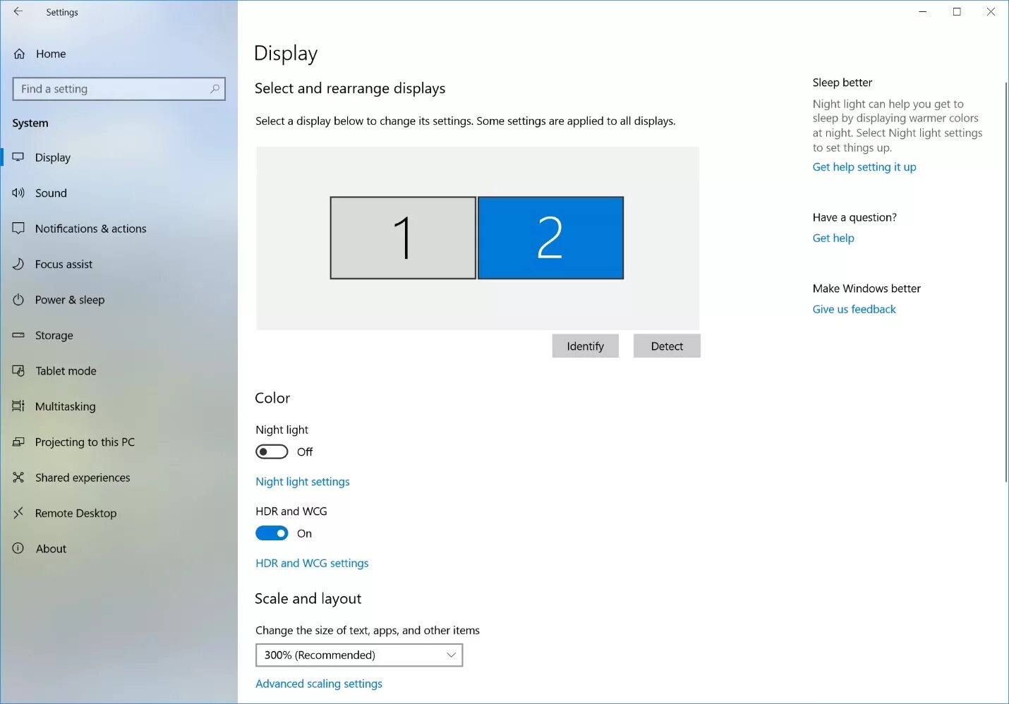Click the Home house icon

pos(19,54)
